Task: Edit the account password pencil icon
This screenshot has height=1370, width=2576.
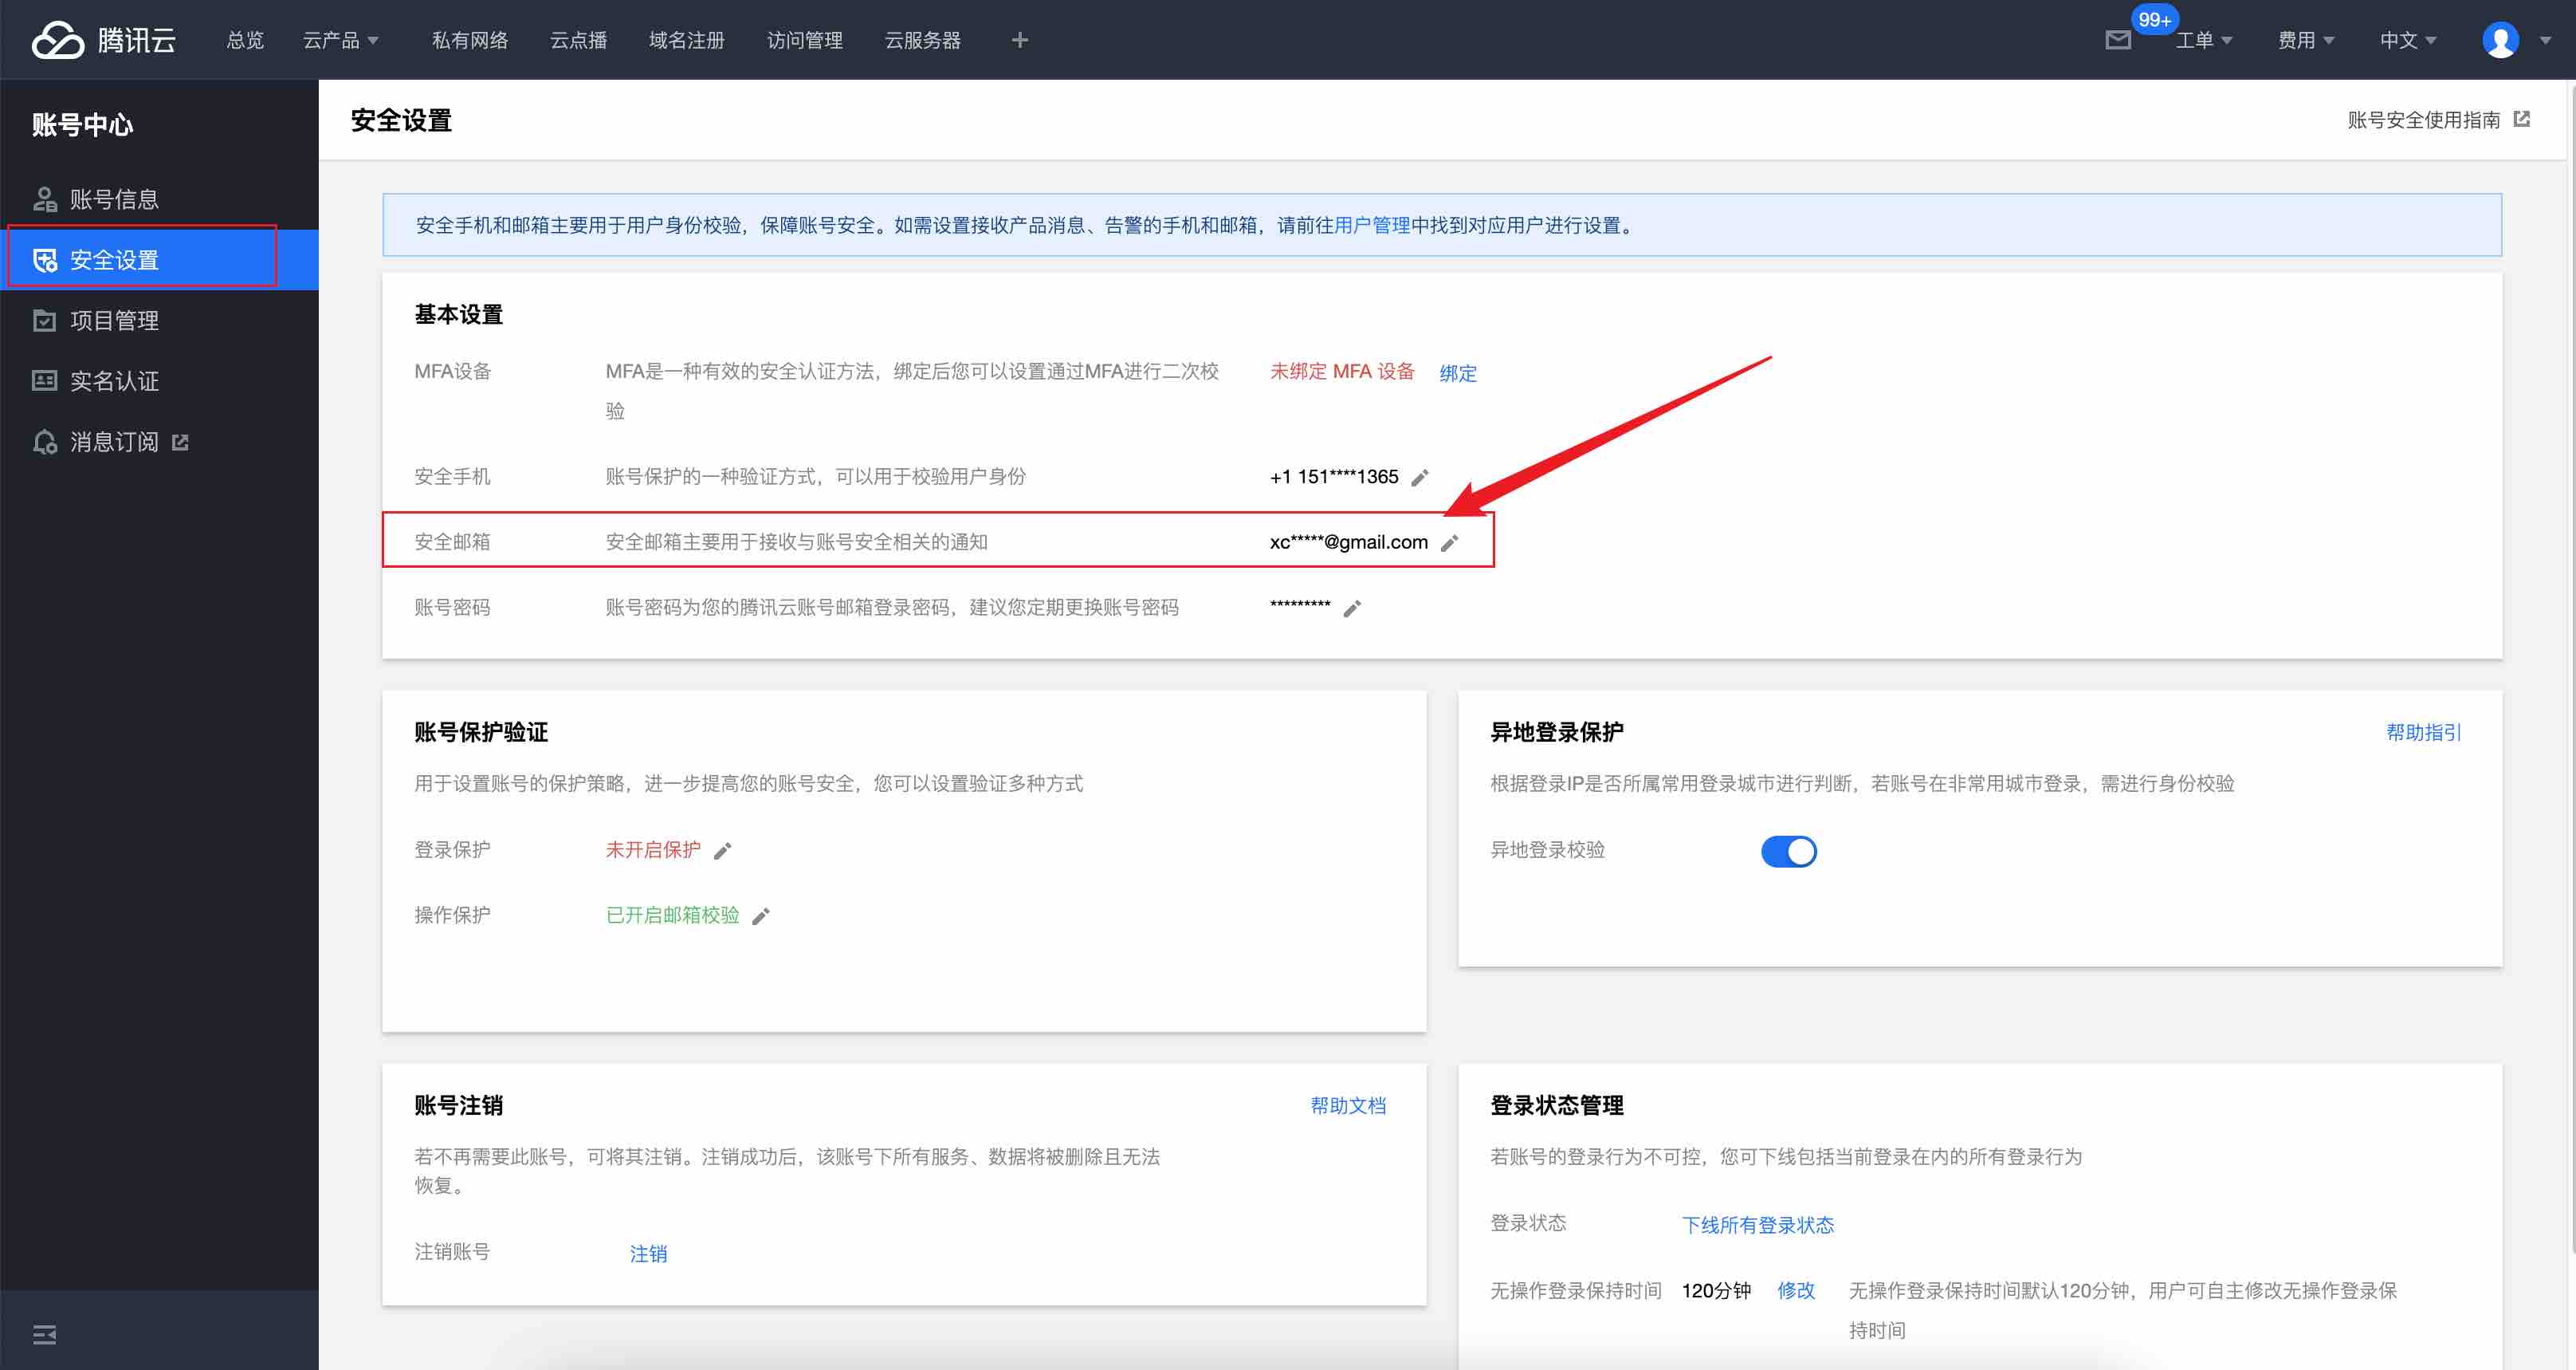Action: point(1352,608)
